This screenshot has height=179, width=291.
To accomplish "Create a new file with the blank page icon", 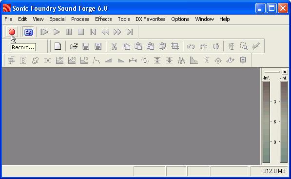I will (x=58, y=46).
